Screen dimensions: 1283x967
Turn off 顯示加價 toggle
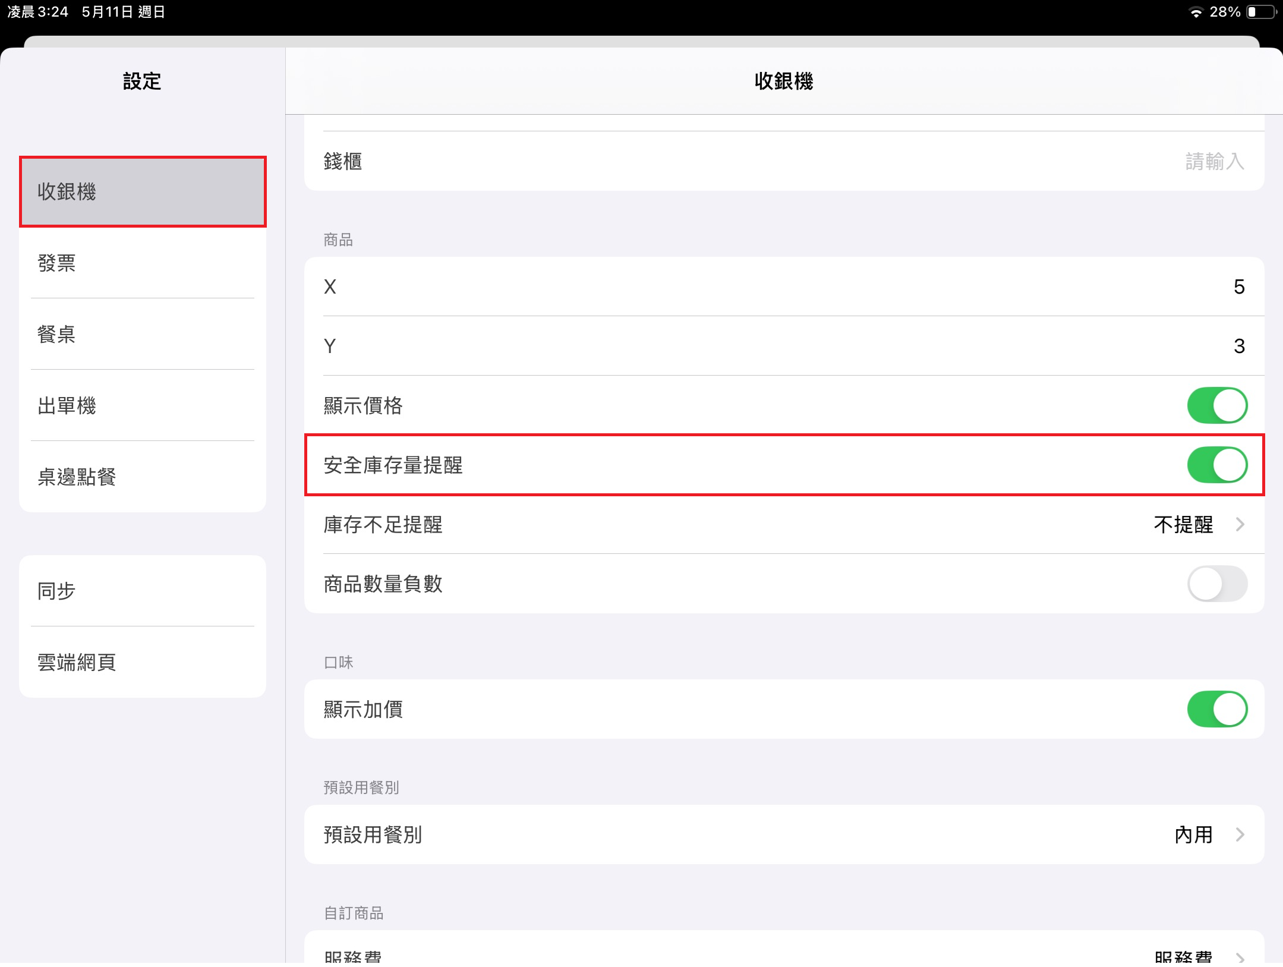pyautogui.click(x=1216, y=709)
